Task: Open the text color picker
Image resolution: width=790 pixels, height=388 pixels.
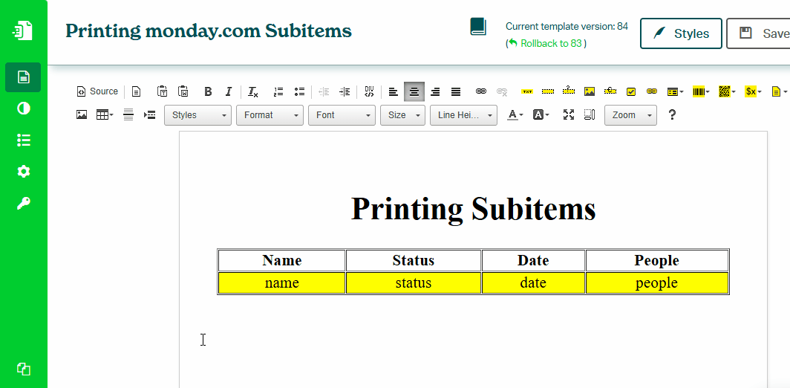Action: (x=514, y=114)
